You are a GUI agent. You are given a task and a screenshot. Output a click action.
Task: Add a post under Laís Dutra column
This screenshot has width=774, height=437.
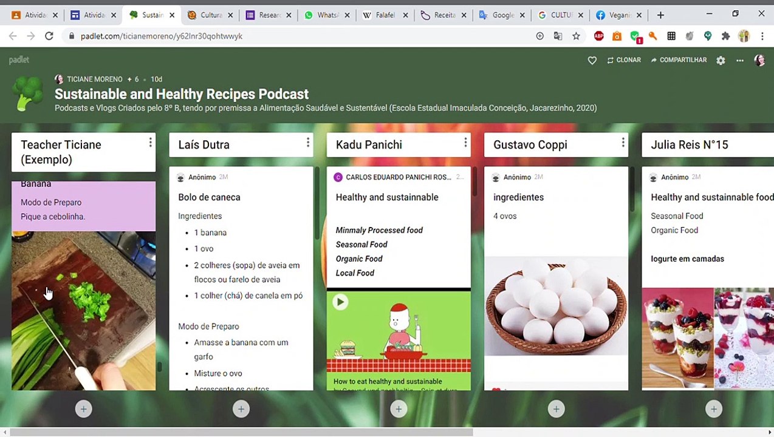pos(241,409)
